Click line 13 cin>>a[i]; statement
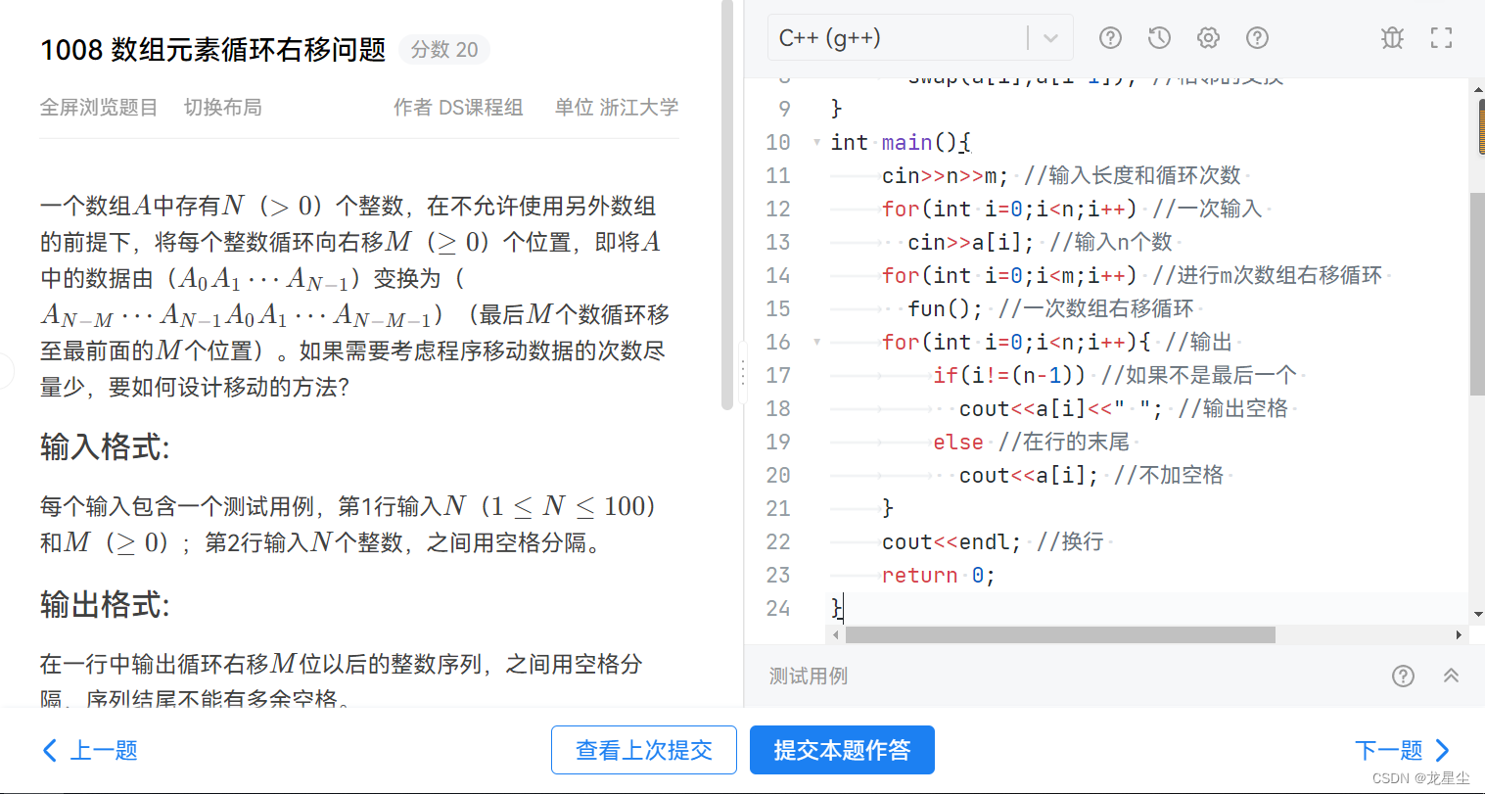Image resolution: width=1485 pixels, height=794 pixels. coord(970,243)
